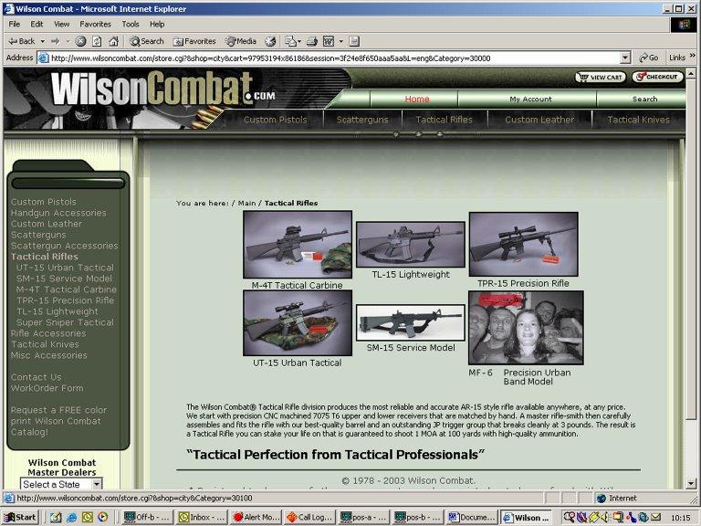Open the TPR-15 Precision Rifle sidebar link

(x=65, y=300)
